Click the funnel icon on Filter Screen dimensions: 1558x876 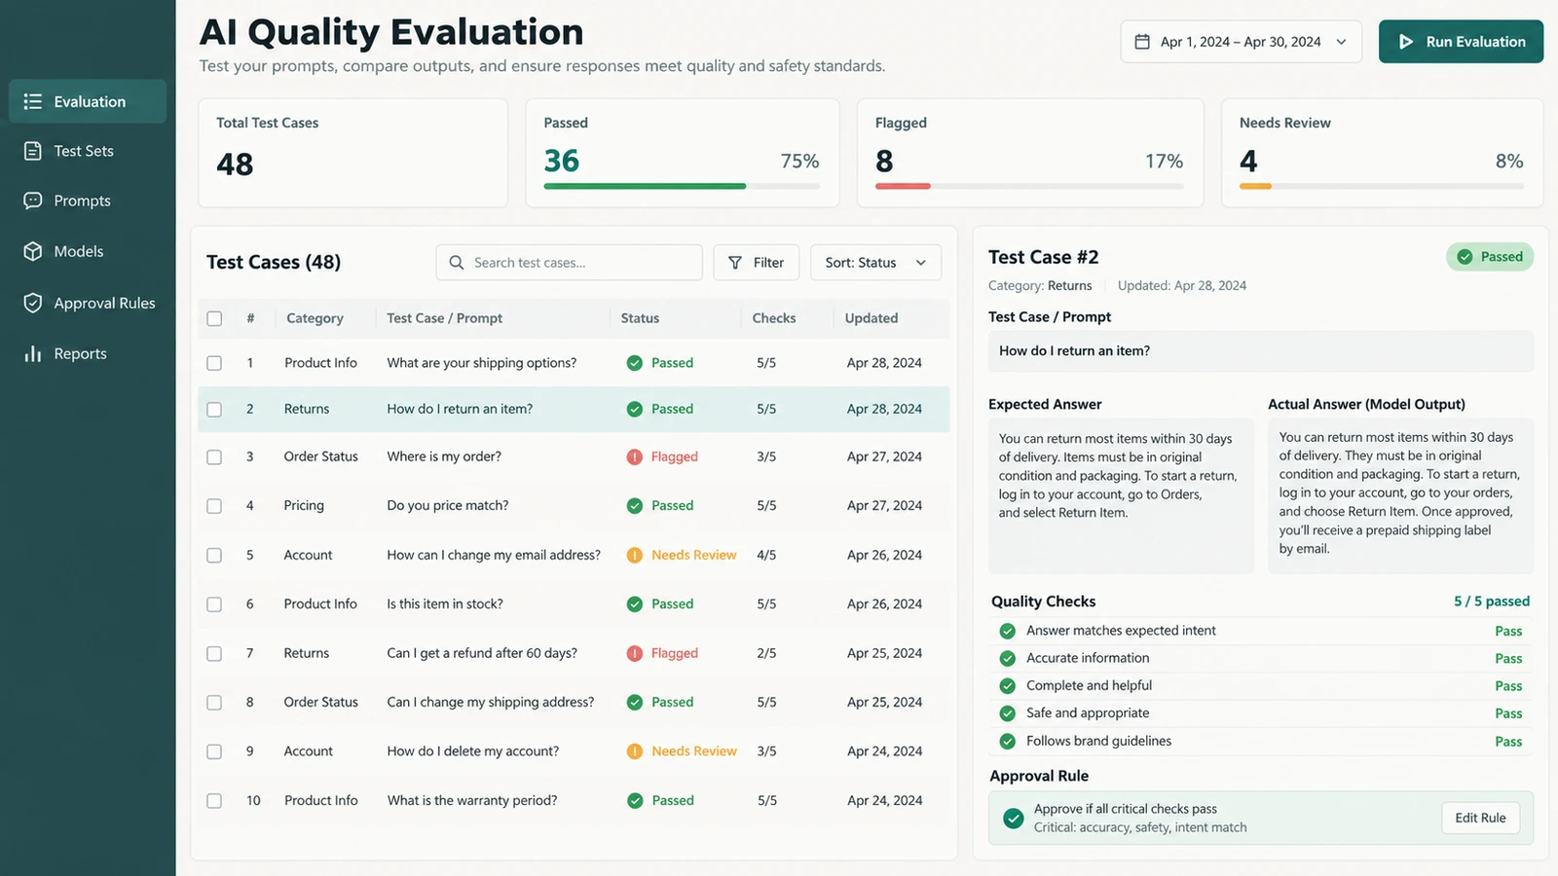pyautogui.click(x=735, y=263)
